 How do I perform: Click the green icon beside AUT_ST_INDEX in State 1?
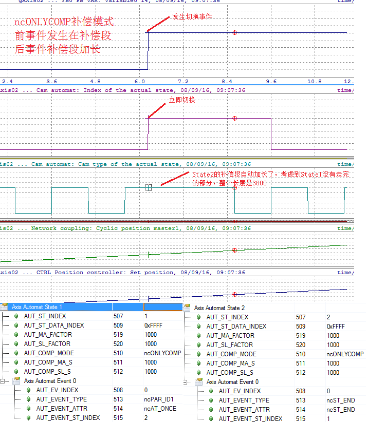pyautogui.click(x=16, y=316)
